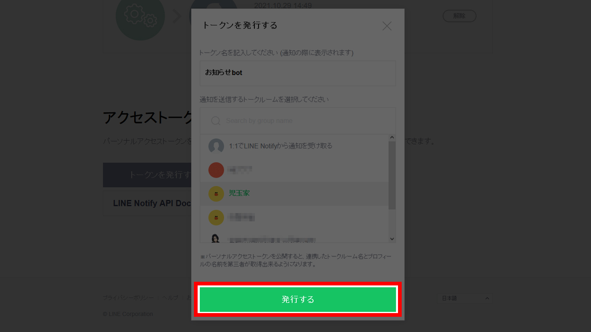Click the yellow bear avatar under 児玉家
Screen dimensions: 591x332
pos(216,218)
